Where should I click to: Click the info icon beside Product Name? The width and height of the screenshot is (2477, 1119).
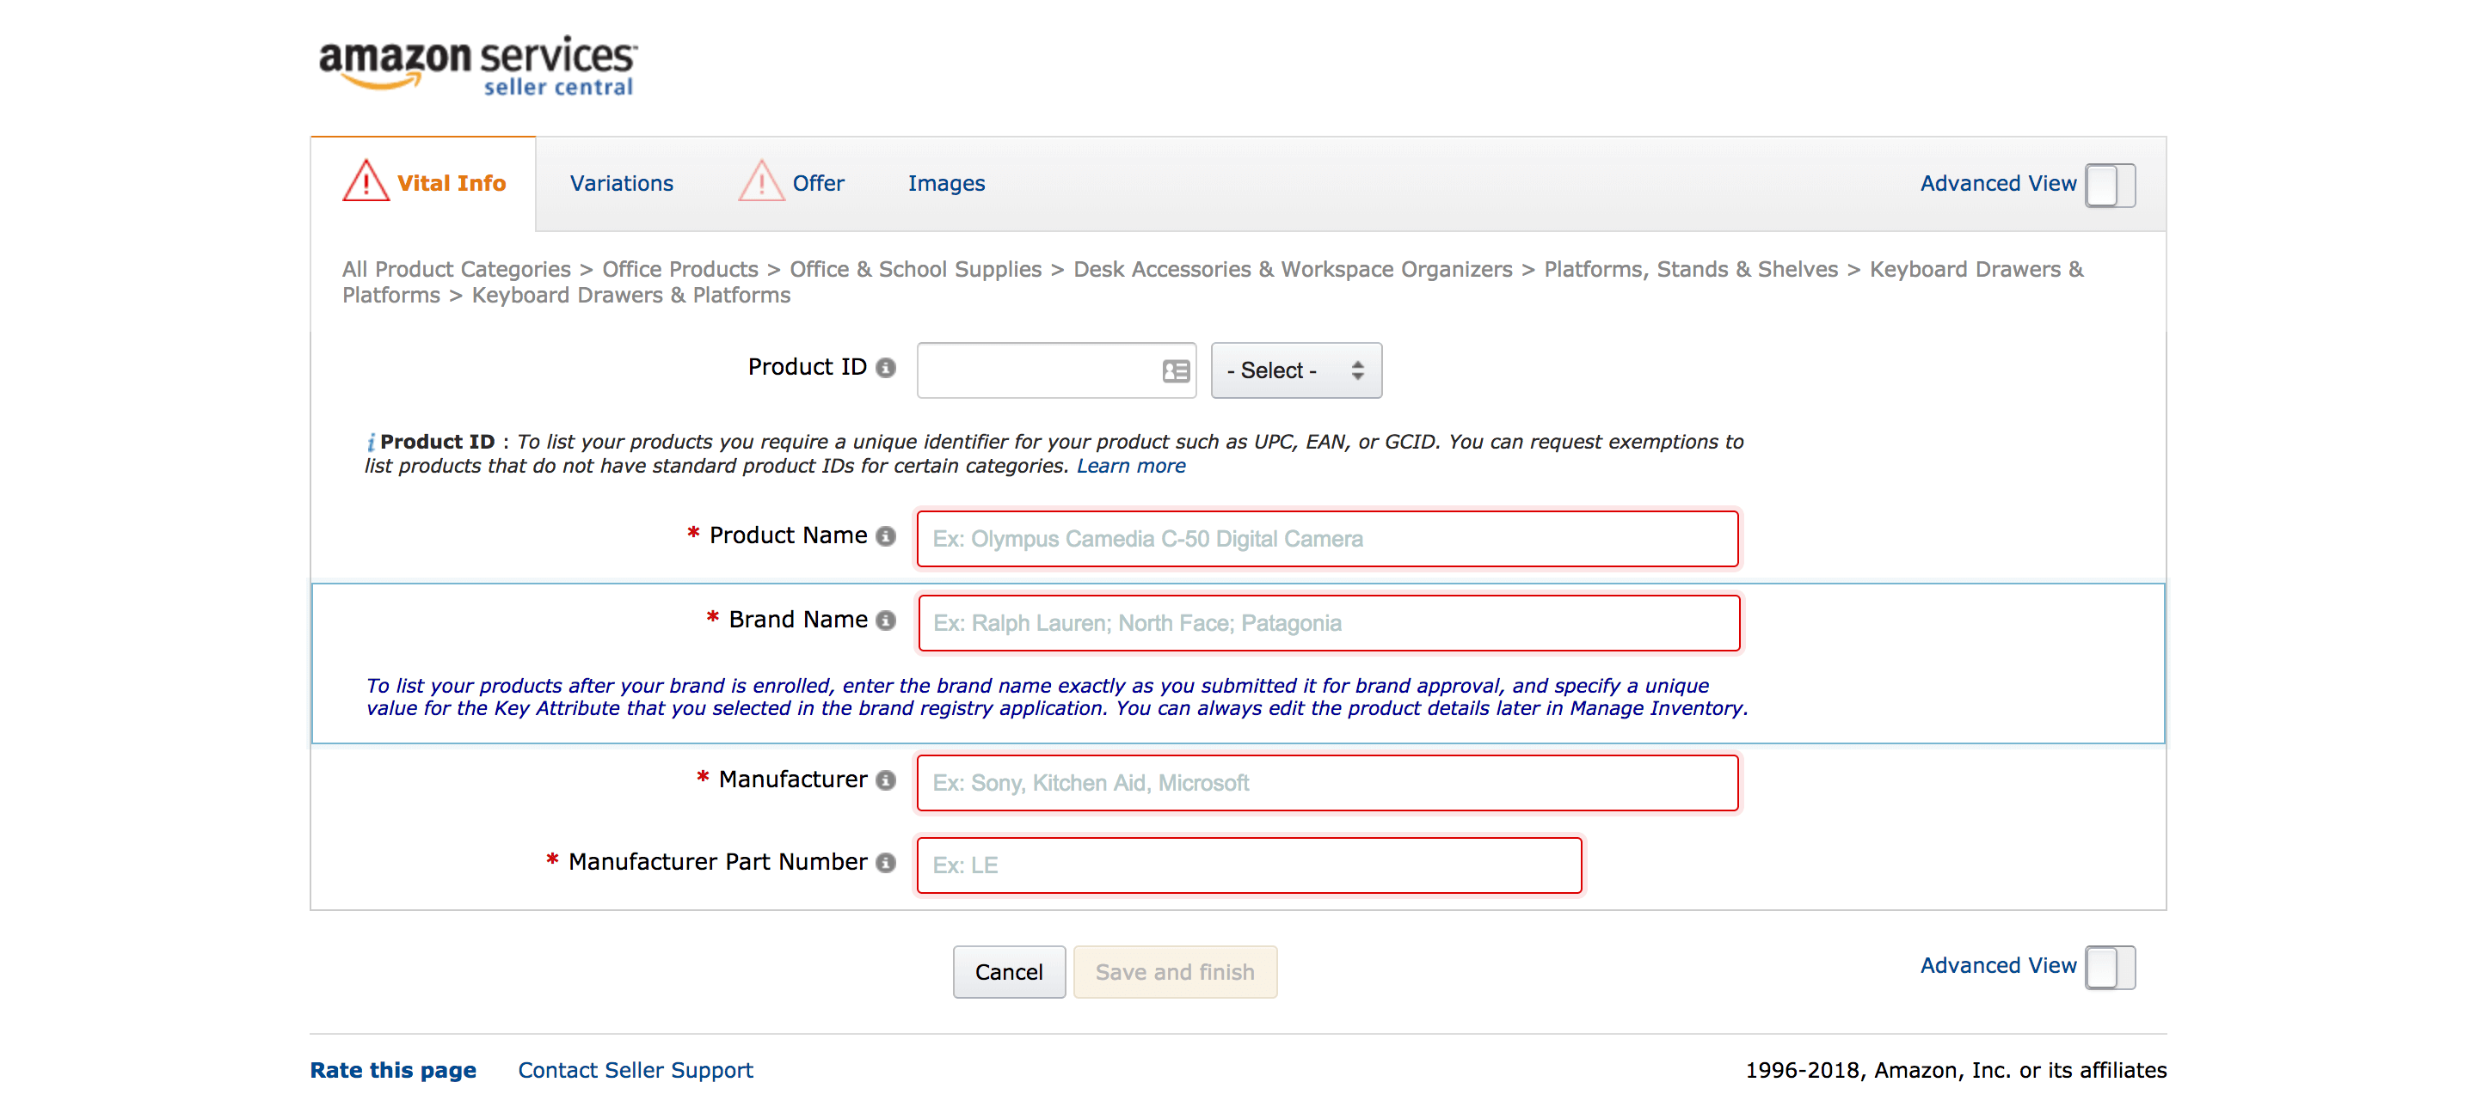(886, 536)
